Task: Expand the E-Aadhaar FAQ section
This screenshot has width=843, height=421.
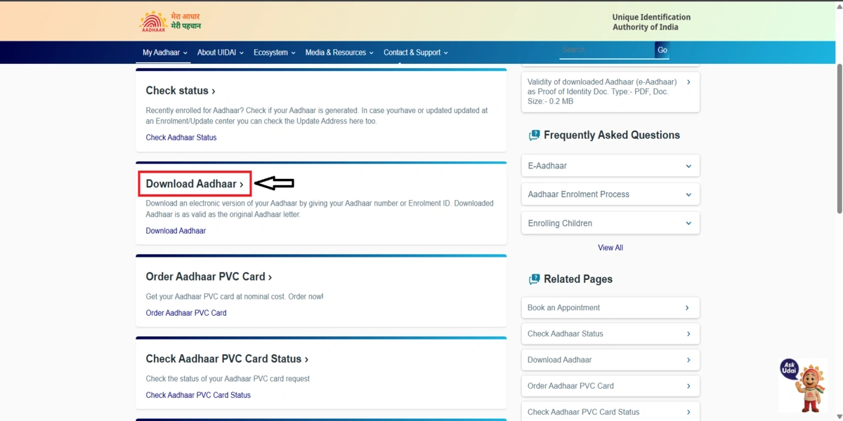Action: [x=610, y=166]
